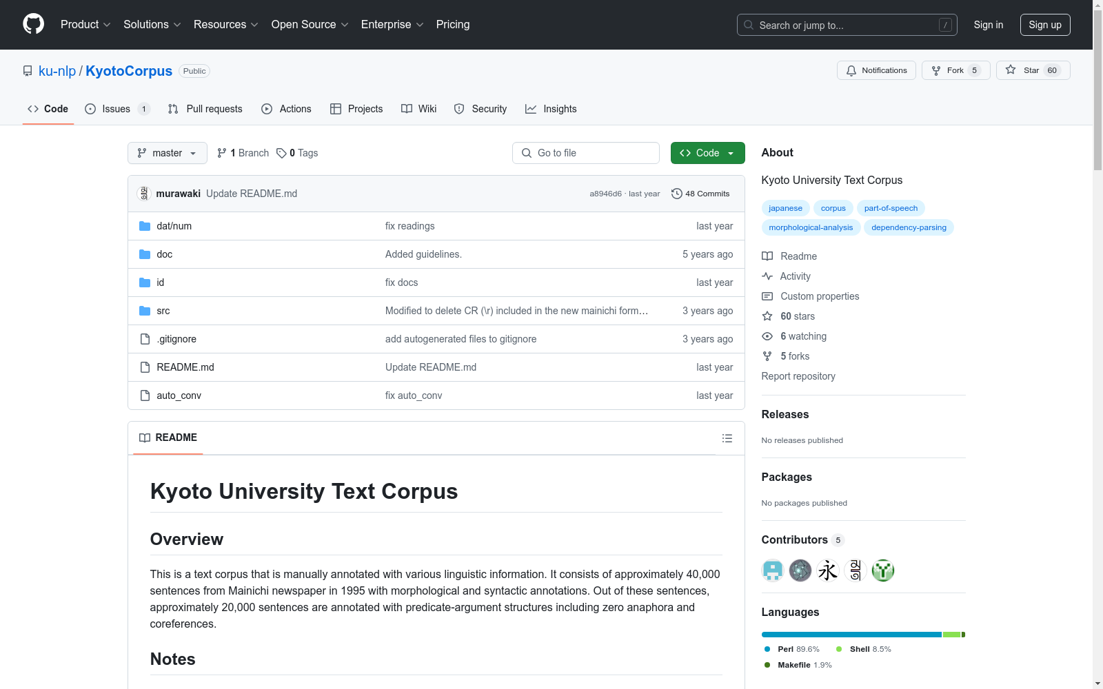This screenshot has height=689, width=1103.
Task: Click the morphological-analysis topic tag
Action: coord(811,227)
